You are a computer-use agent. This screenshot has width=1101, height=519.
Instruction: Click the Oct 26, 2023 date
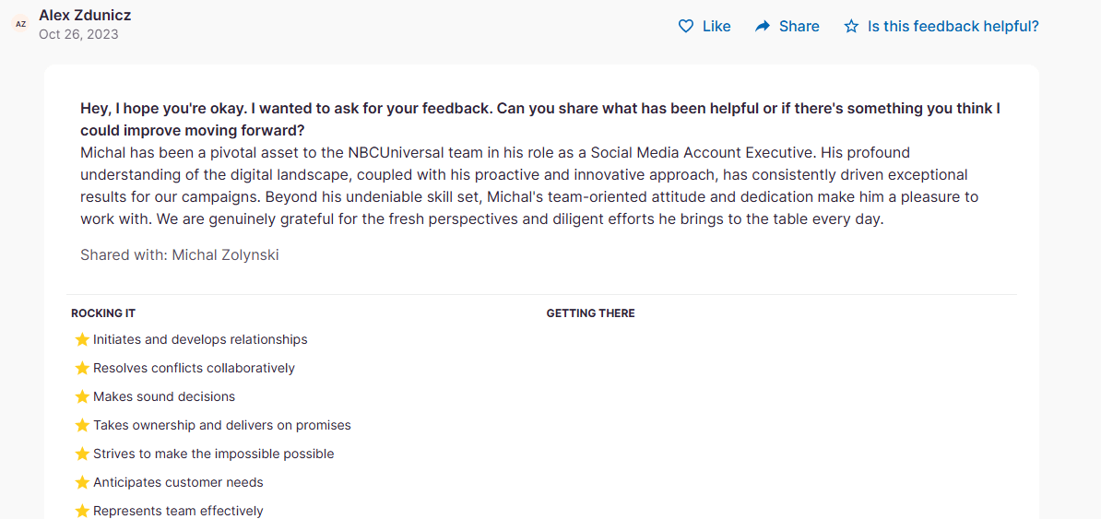tap(78, 34)
